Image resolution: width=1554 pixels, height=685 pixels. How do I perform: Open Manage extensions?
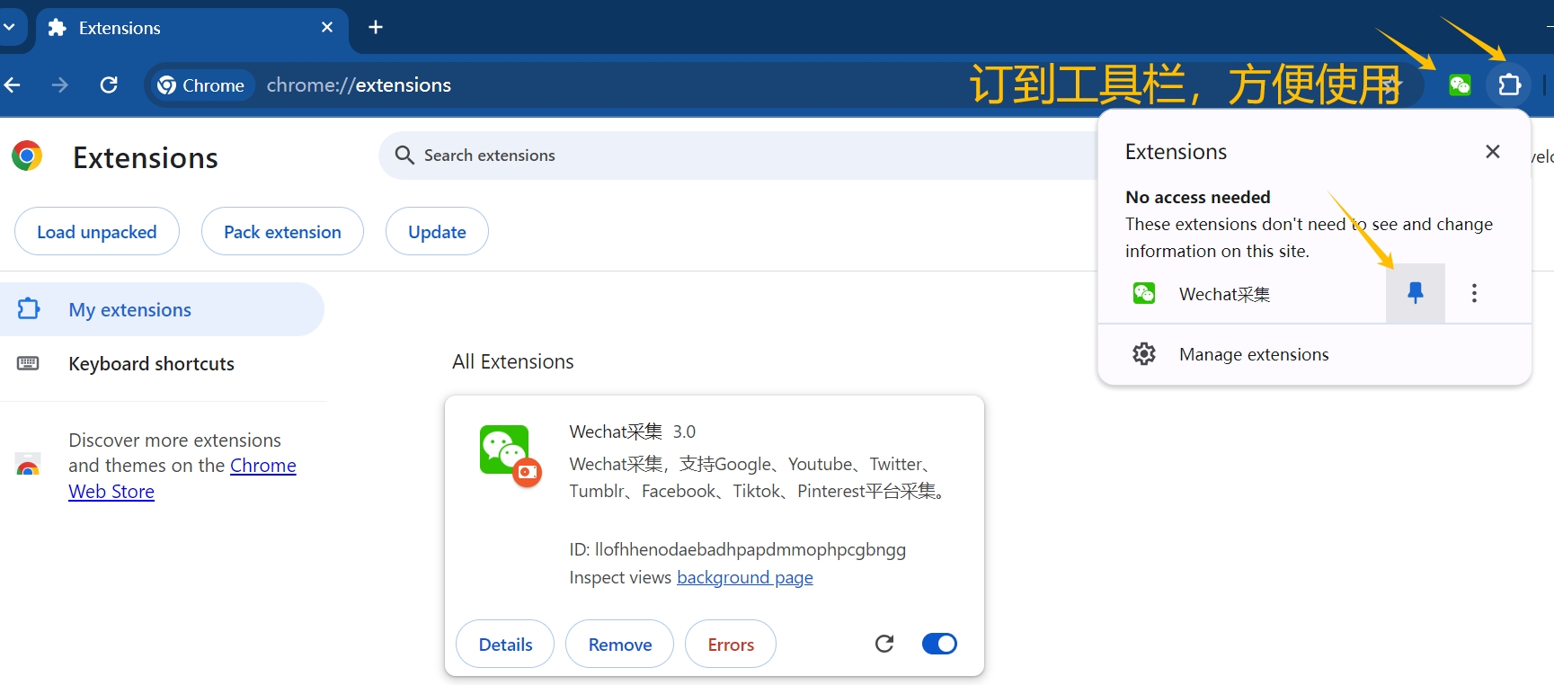[x=1314, y=354]
